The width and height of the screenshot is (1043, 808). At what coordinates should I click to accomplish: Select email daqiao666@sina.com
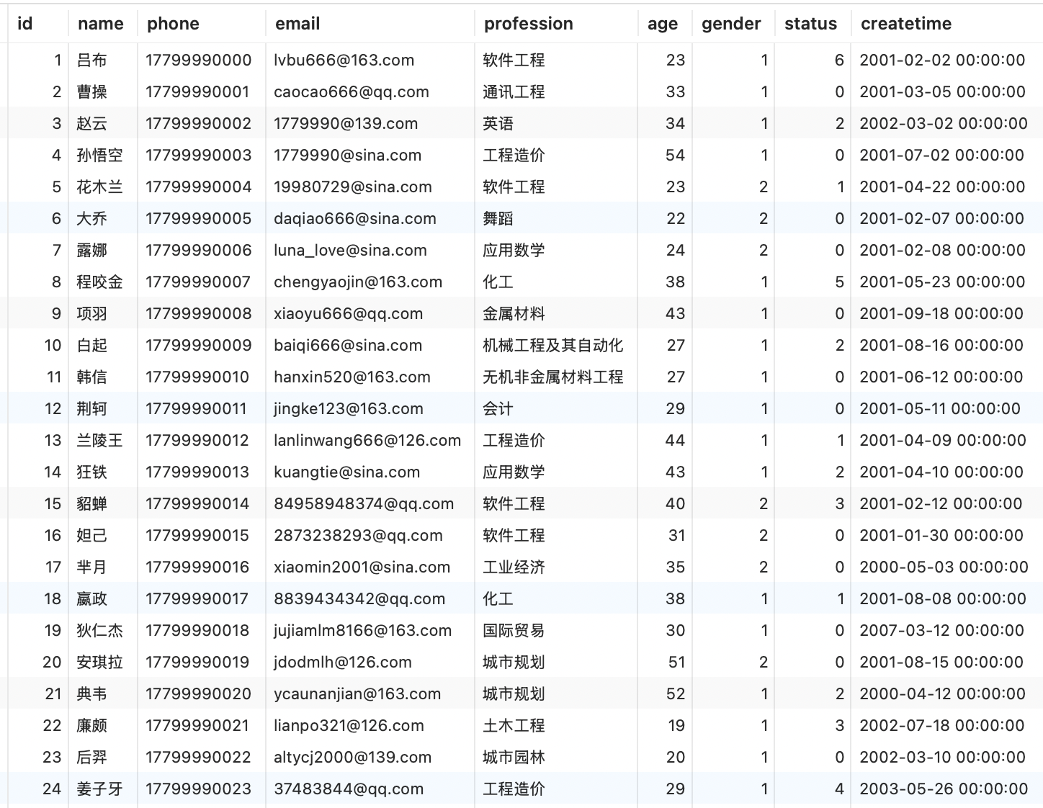(355, 219)
